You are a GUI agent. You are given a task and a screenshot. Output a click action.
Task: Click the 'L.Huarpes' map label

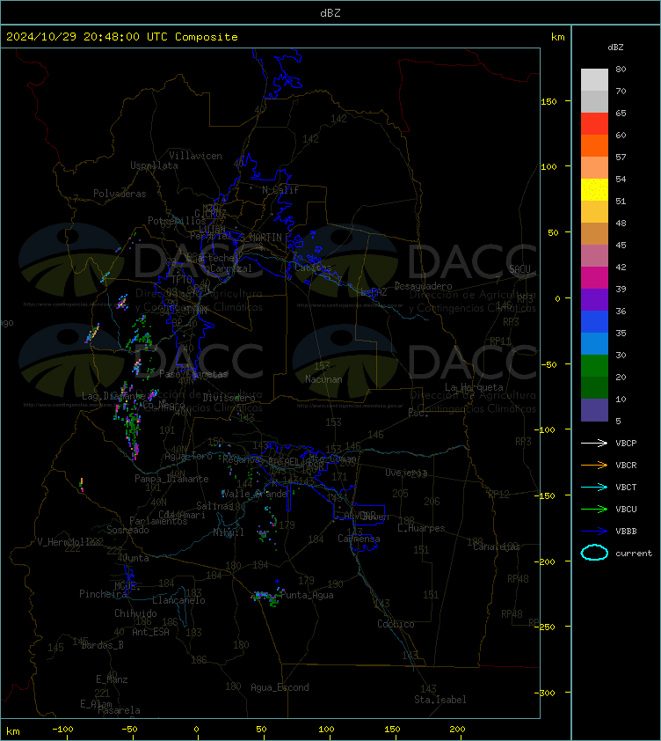point(421,528)
